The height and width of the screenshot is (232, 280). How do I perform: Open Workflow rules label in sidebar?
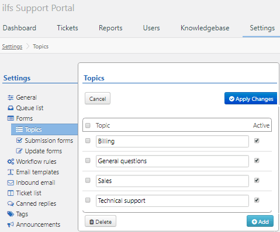tap(36, 161)
